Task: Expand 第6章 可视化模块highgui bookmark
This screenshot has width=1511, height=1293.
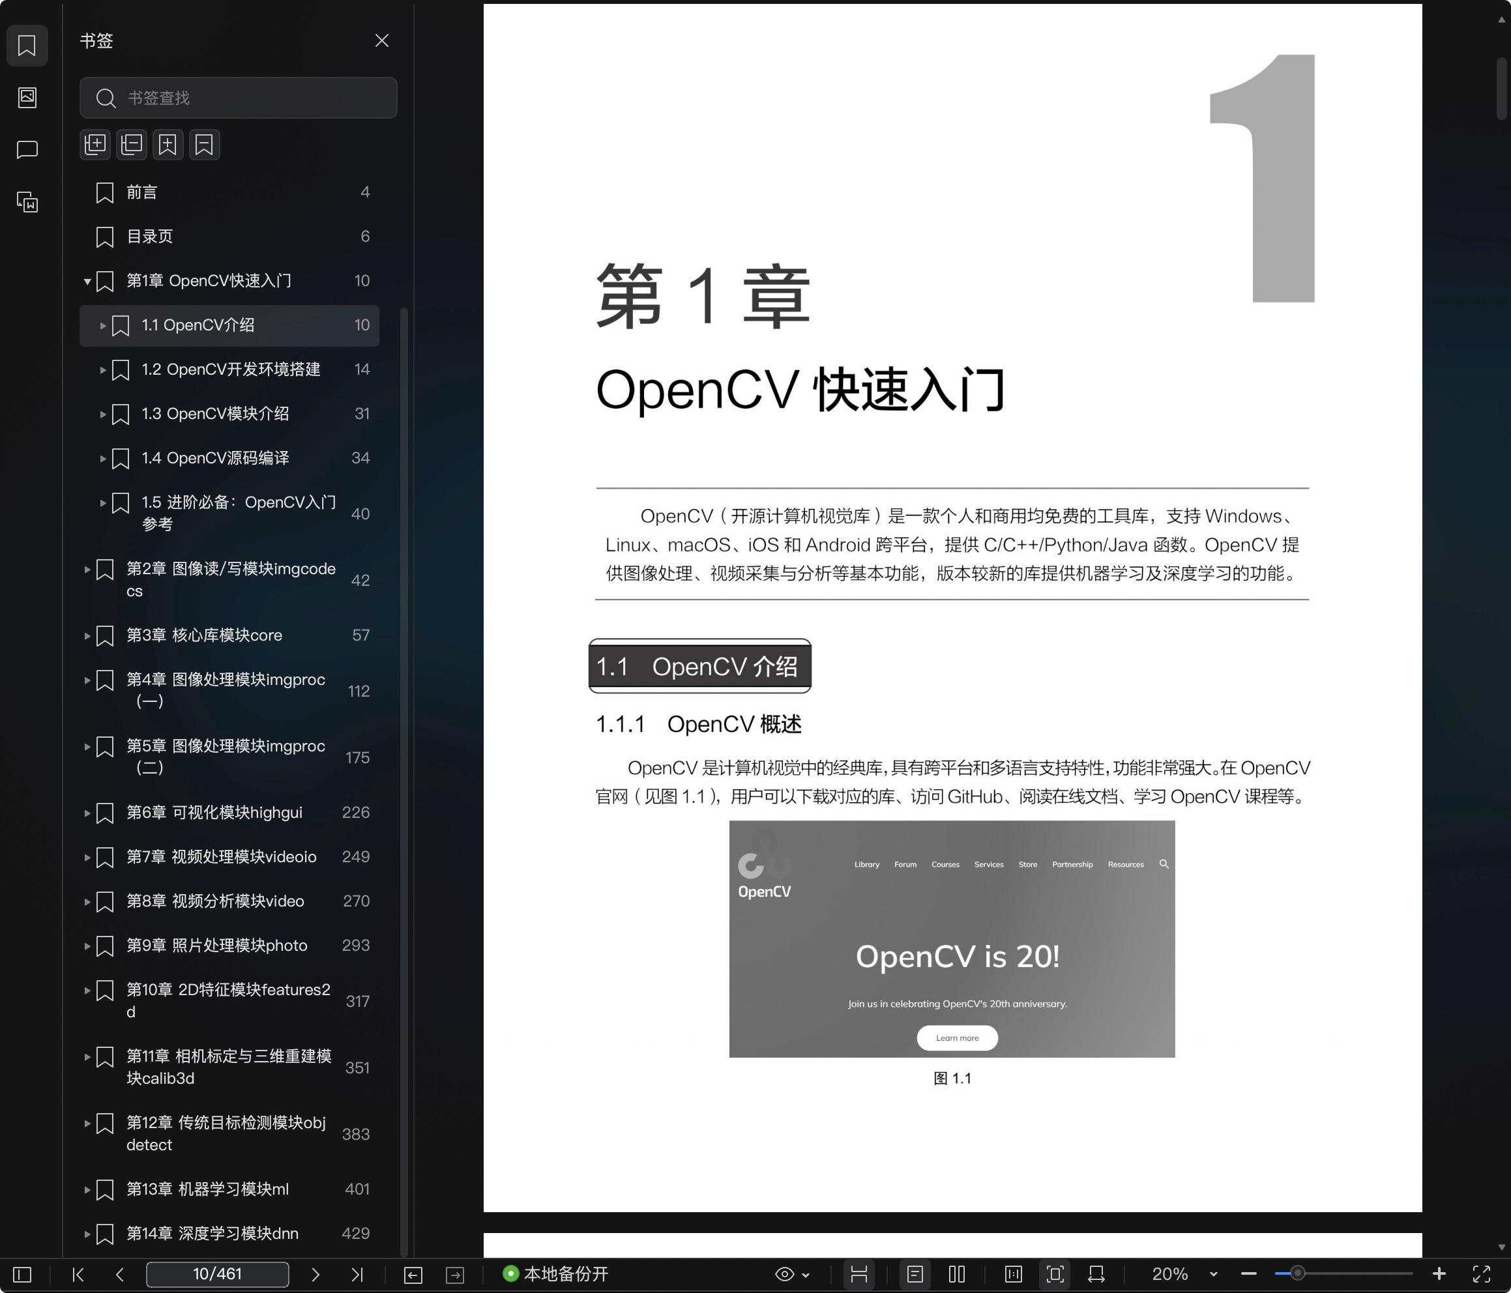Action: point(87,813)
